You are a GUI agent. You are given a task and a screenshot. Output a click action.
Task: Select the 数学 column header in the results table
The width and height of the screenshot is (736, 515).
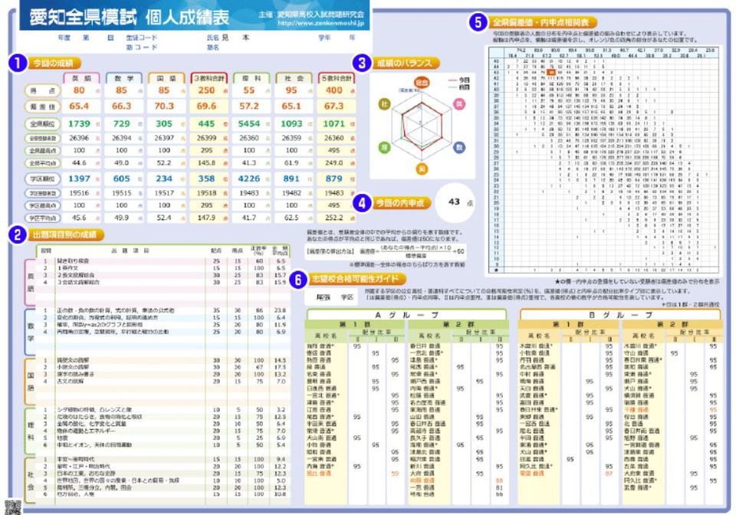pos(124,78)
